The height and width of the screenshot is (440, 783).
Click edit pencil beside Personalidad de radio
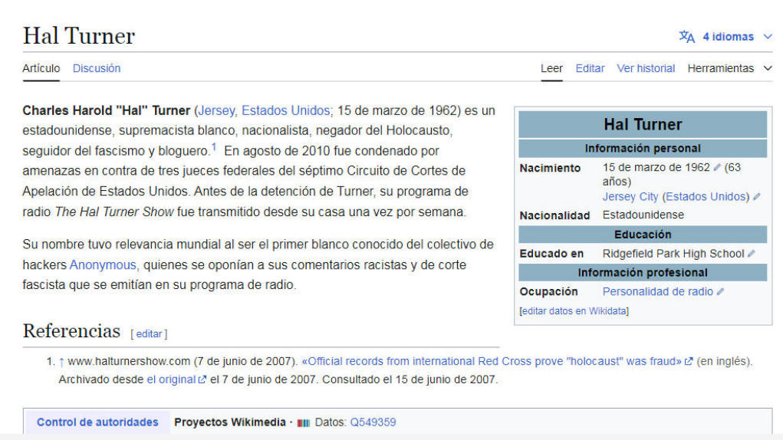(x=720, y=292)
